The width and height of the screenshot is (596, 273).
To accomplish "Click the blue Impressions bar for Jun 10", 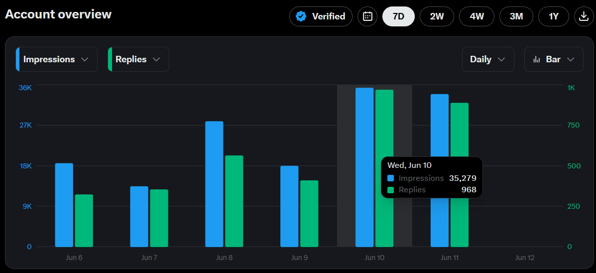I will 364,167.
